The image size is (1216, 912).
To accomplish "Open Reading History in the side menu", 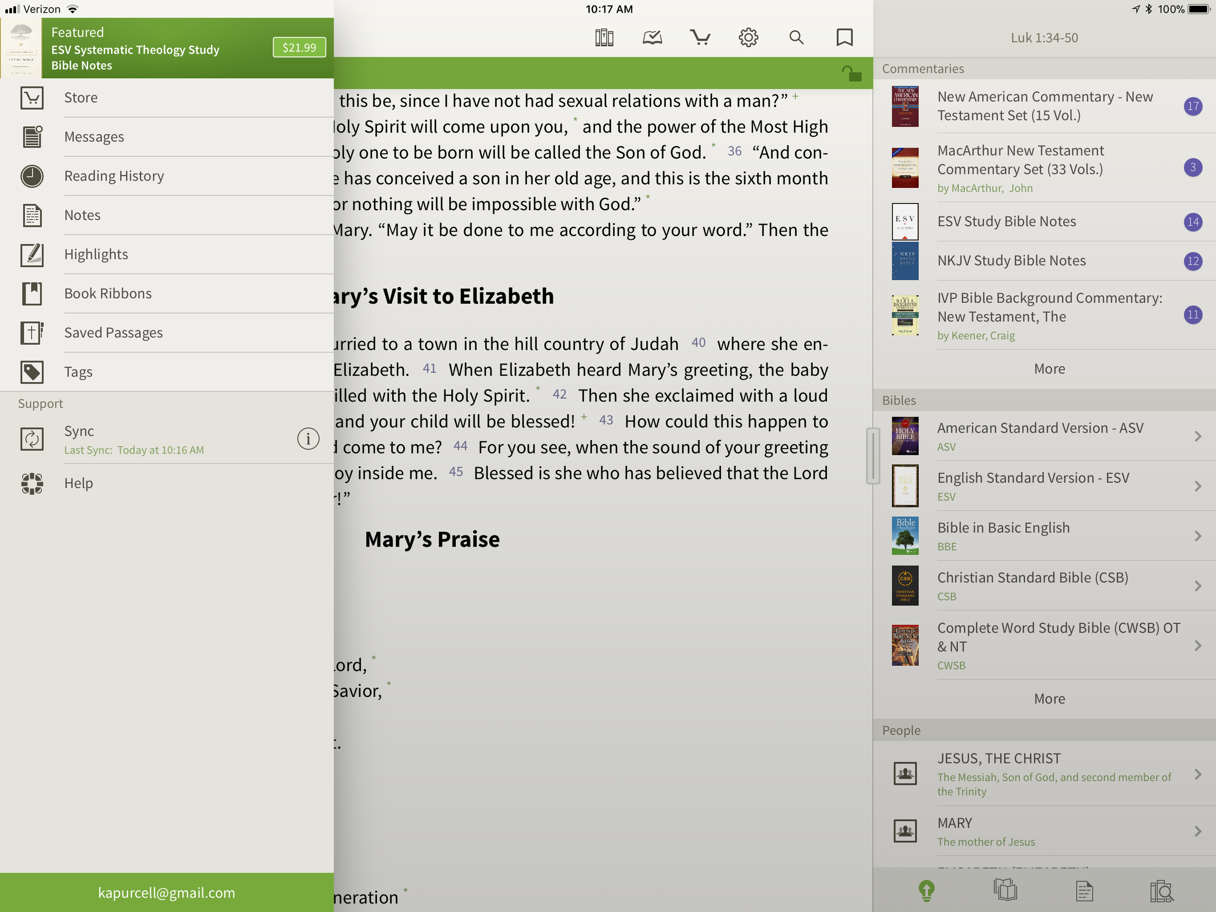I will (x=166, y=176).
